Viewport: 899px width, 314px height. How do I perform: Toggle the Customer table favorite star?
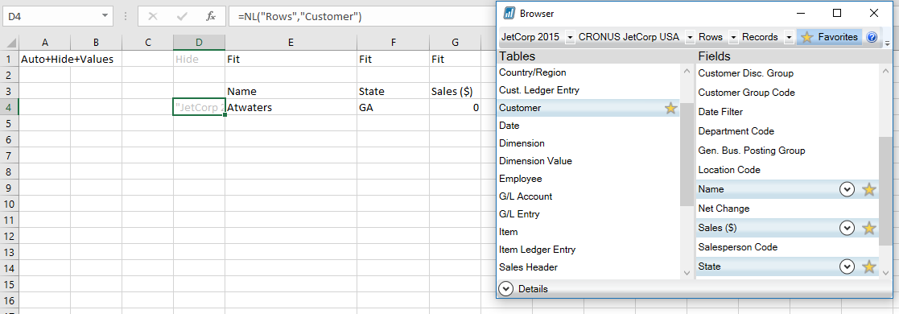(x=670, y=108)
